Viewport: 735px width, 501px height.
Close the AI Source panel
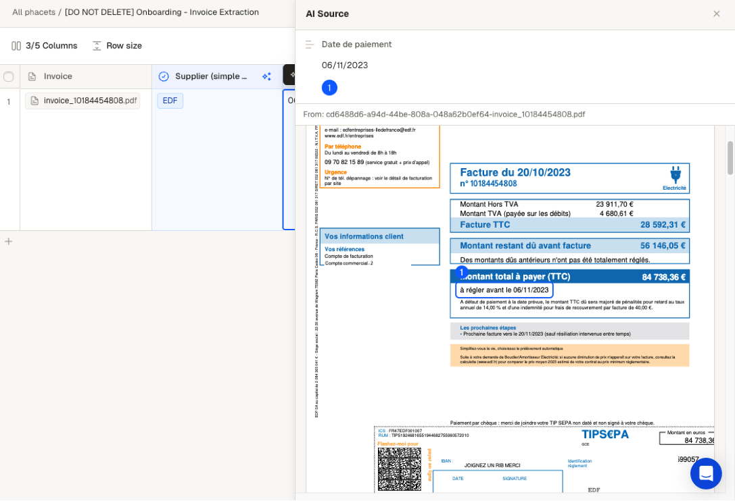(x=716, y=14)
